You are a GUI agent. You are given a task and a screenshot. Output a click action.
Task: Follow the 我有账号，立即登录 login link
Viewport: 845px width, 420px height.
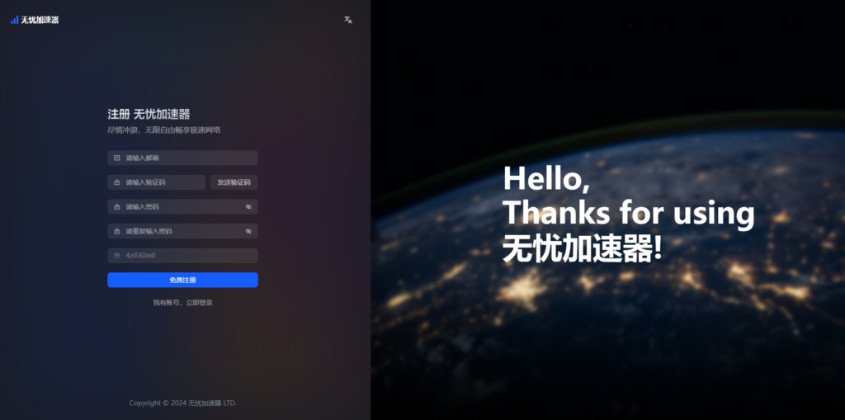point(182,303)
